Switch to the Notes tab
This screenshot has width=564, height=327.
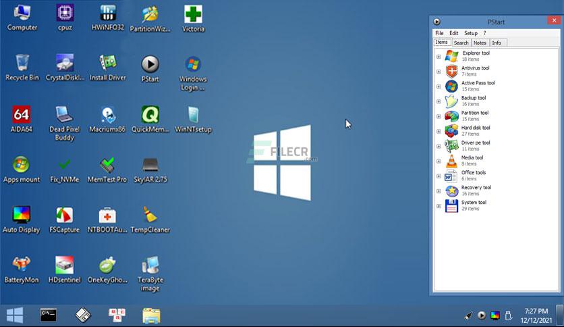click(480, 43)
